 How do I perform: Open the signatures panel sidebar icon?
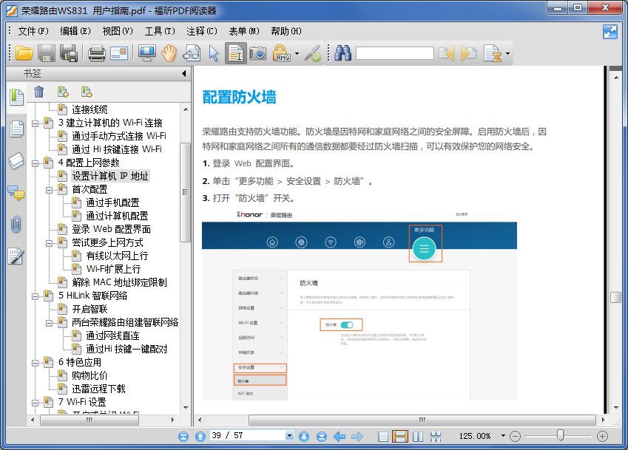(16, 256)
